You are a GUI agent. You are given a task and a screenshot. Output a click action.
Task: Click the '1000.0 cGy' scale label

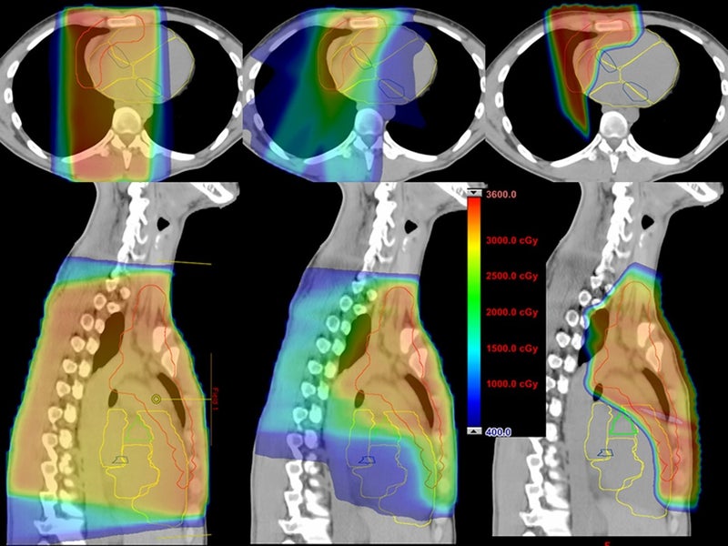tap(511, 384)
